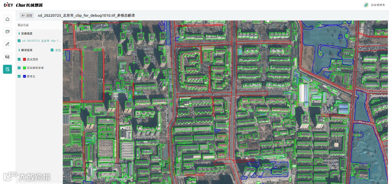Click the 推堆土 layer label
The height and width of the screenshot is (184, 389).
pos(31,77)
